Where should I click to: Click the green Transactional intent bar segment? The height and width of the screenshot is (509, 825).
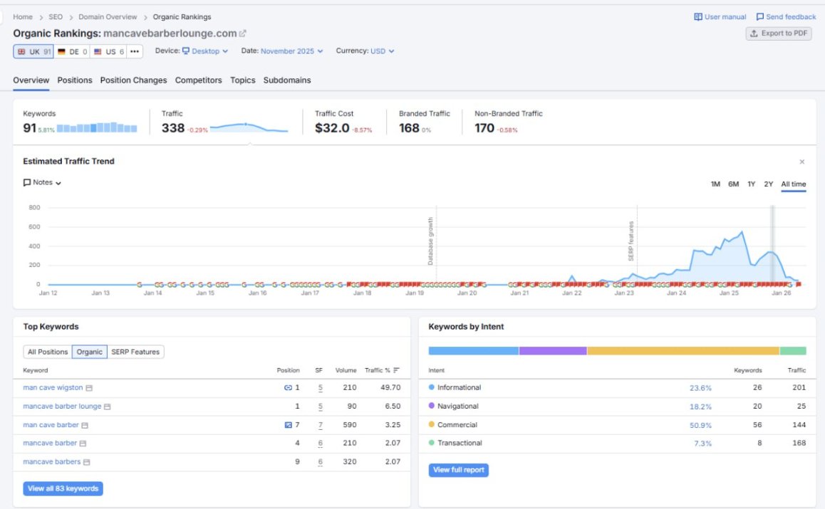(793, 351)
